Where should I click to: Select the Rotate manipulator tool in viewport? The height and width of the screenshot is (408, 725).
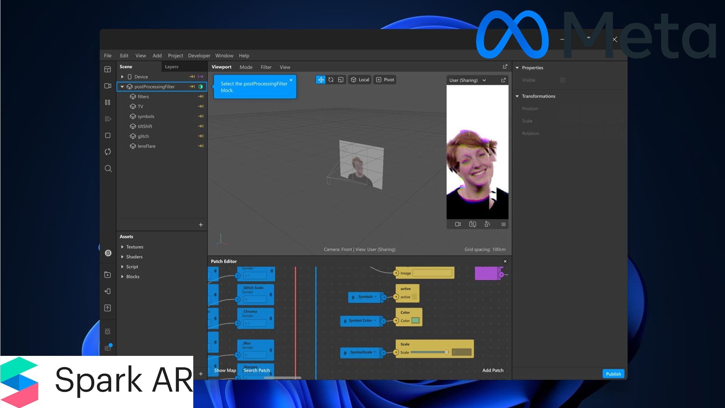(x=331, y=80)
